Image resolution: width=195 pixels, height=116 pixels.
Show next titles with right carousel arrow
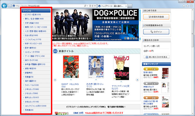[x=137, y=80]
